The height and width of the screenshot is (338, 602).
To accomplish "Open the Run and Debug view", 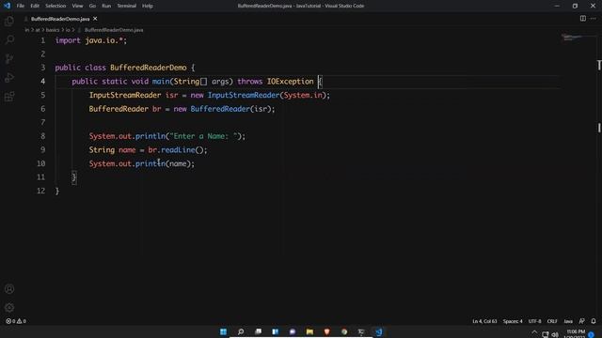I will point(9,77).
